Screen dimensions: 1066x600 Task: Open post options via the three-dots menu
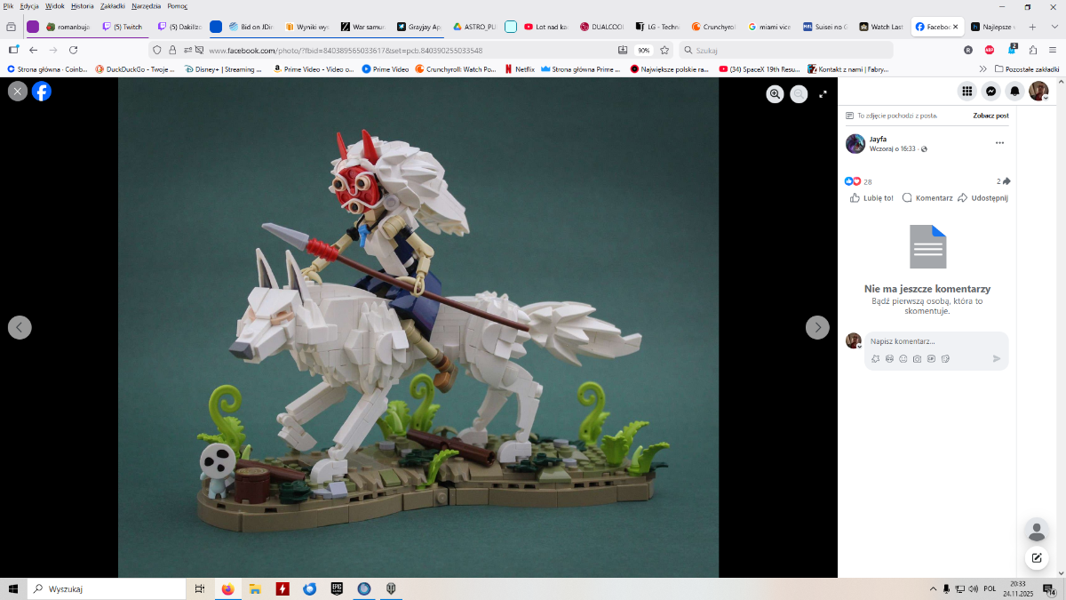pos(999,142)
